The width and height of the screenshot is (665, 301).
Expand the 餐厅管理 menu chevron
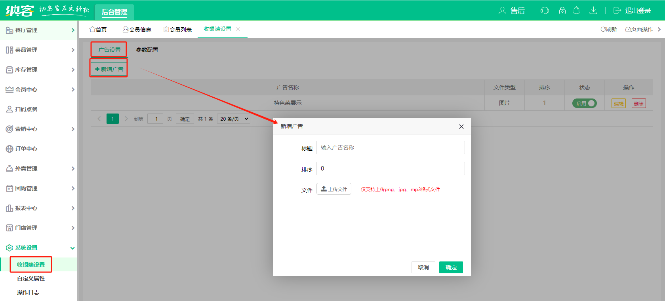73,30
